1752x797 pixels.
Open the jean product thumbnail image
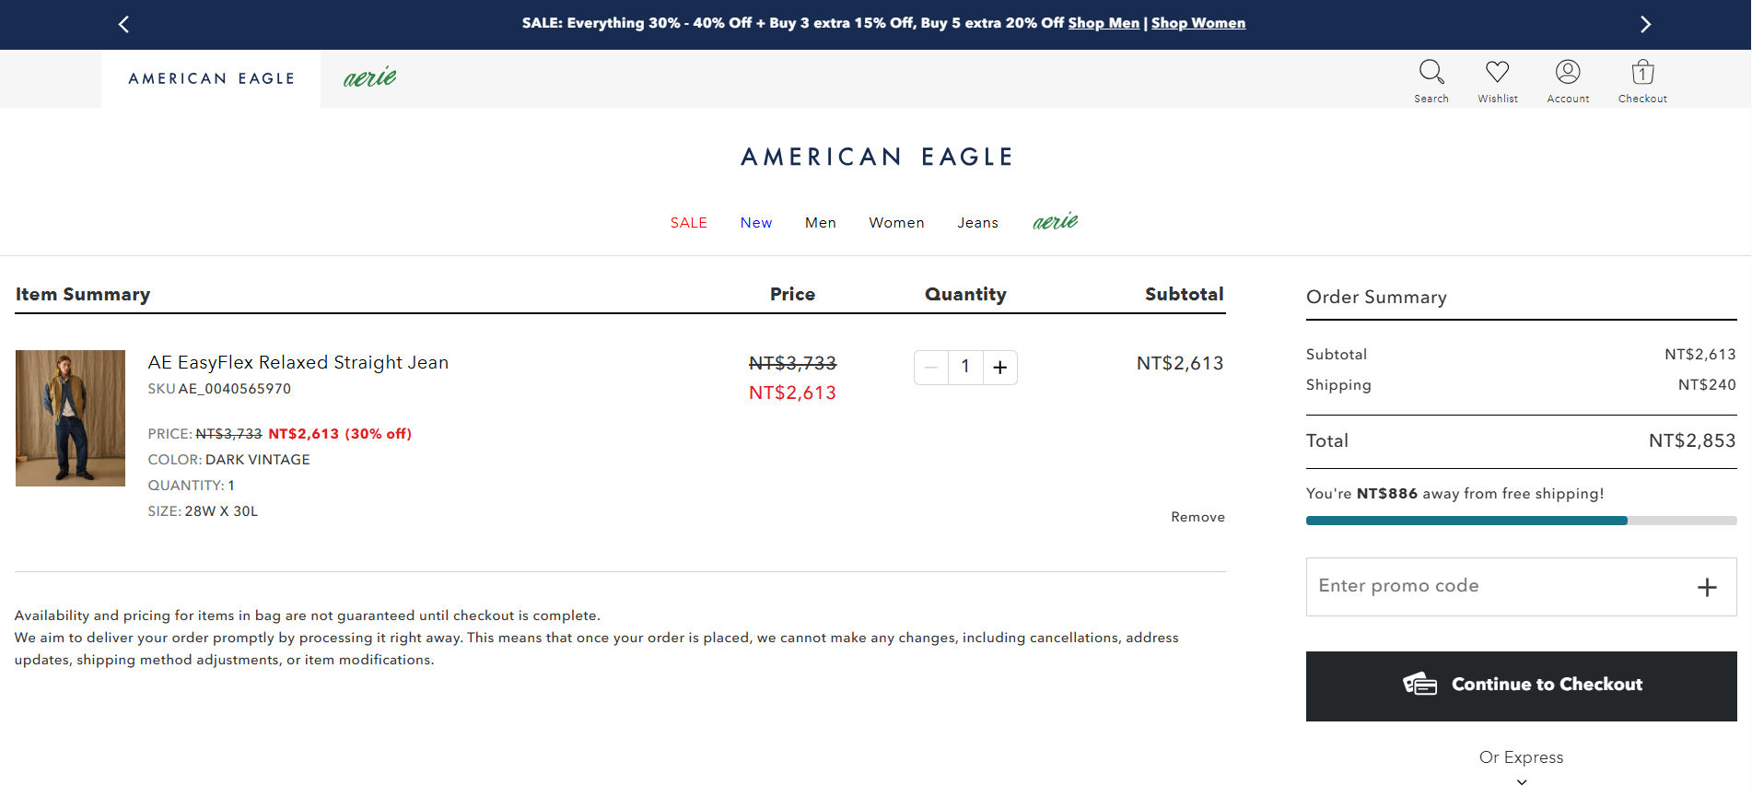click(x=70, y=417)
